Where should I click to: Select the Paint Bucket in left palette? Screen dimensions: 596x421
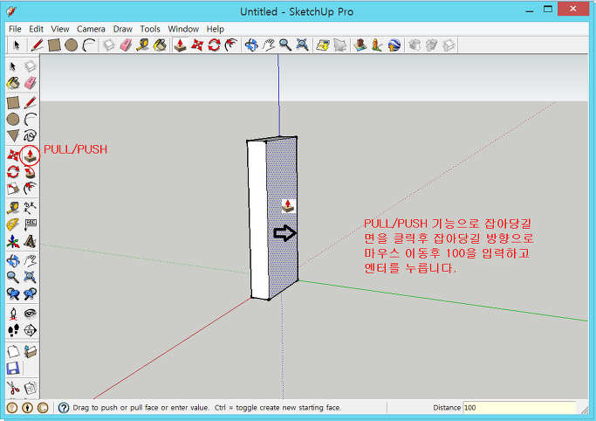click(13, 83)
